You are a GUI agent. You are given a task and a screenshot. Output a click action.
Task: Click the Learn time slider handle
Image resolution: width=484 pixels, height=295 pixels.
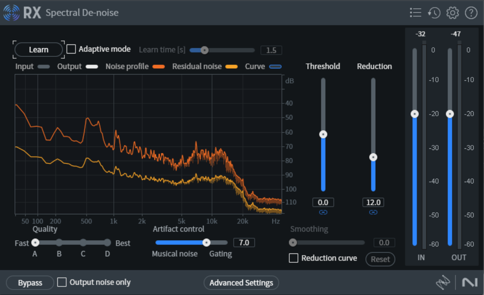tap(204, 50)
